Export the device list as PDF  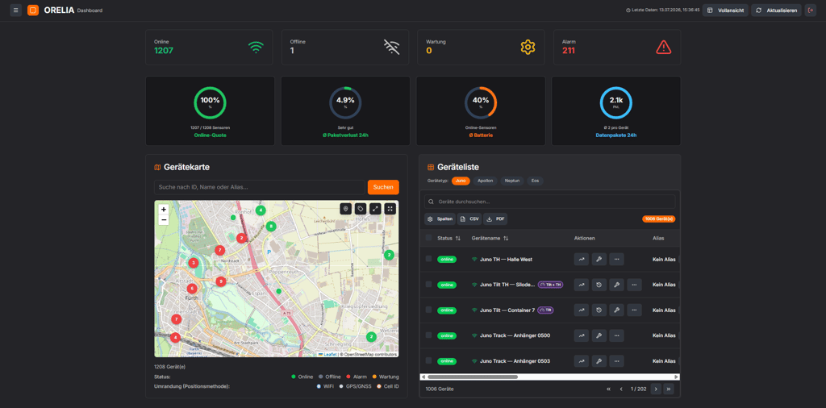point(495,219)
